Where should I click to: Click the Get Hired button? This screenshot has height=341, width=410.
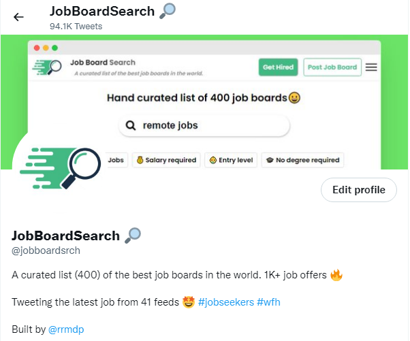278,67
